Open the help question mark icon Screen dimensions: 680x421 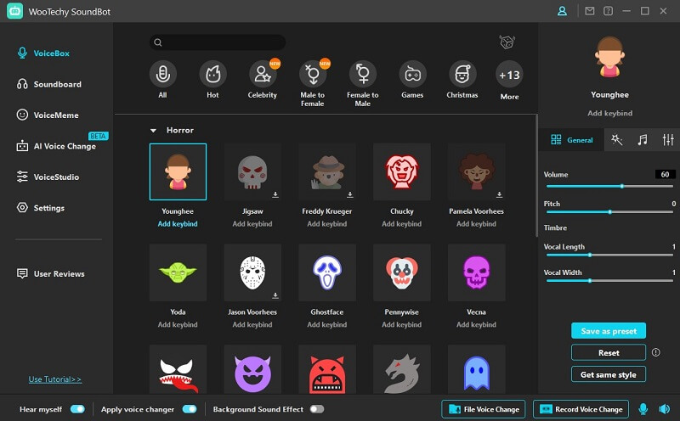[x=608, y=11]
